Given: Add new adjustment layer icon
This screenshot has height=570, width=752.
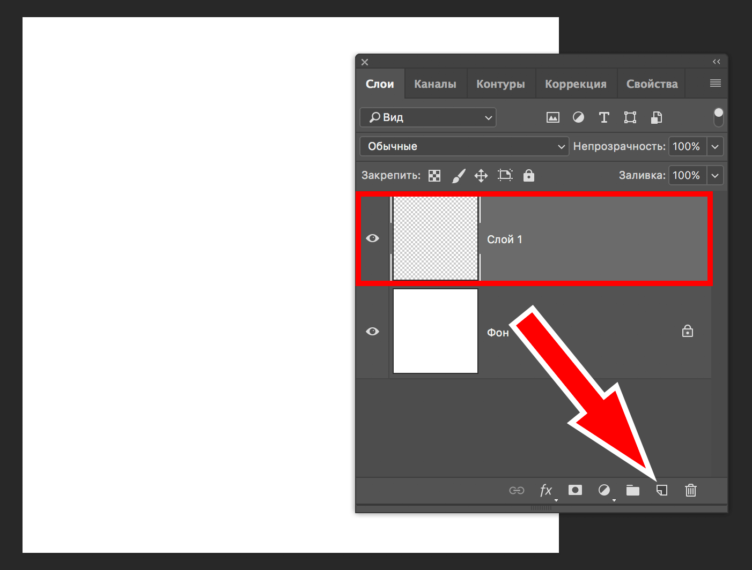Looking at the screenshot, I should [604, 490].
